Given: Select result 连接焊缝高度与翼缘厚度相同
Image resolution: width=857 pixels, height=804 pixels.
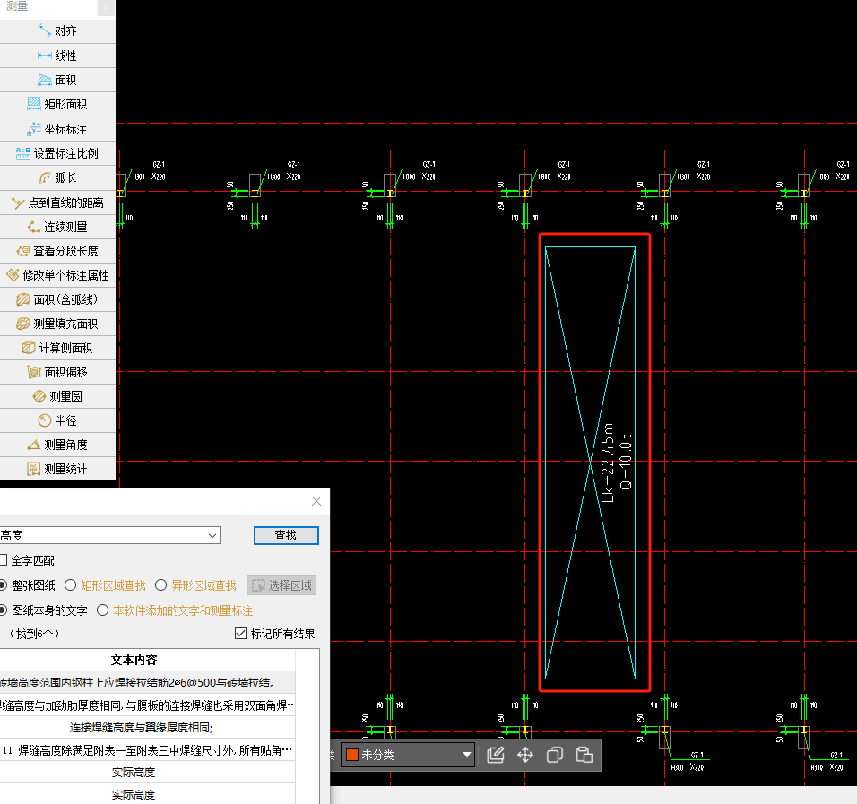Looking at the screenshot, I should (x=148, y=728).
